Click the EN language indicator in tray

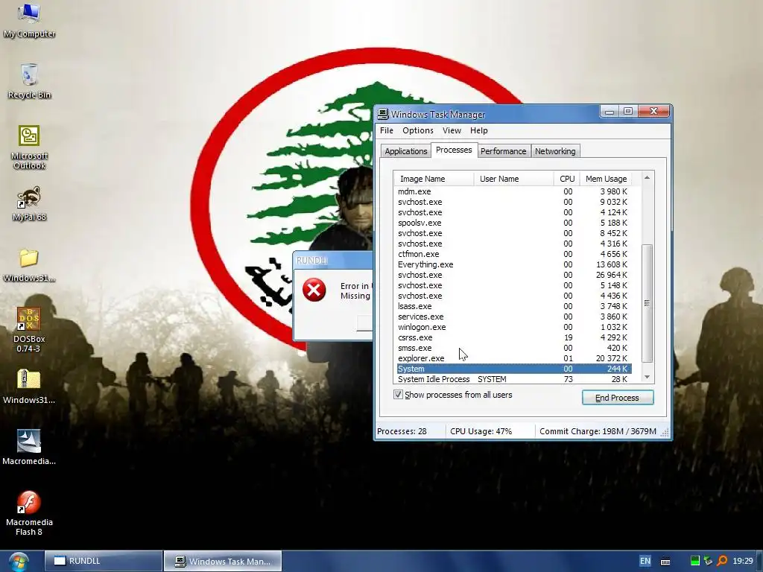pyautogui.click(x=645, y=561)
